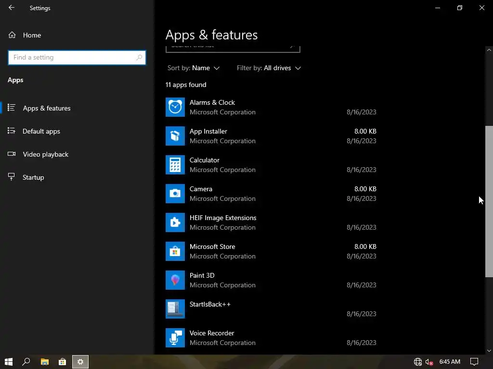493x369 pixels.
Task: Click the vertical scrollbar thumb
Action: [489, 201]
